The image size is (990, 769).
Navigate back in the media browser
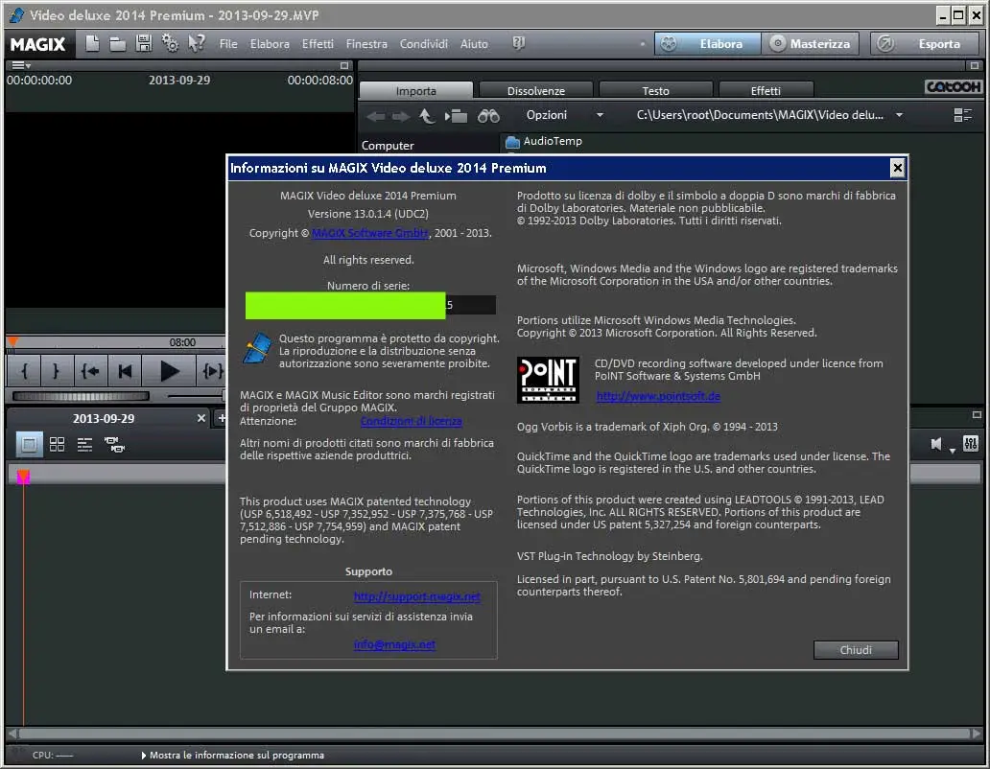(x=376, y=116)
